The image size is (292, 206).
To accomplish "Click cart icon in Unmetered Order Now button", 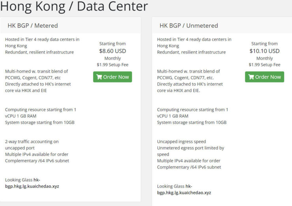I will tap(251, 77).
